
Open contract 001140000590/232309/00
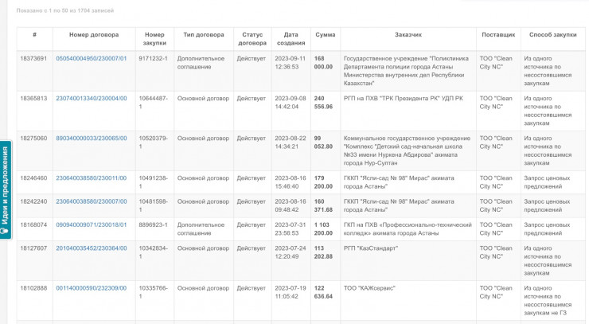coord(91,287)
